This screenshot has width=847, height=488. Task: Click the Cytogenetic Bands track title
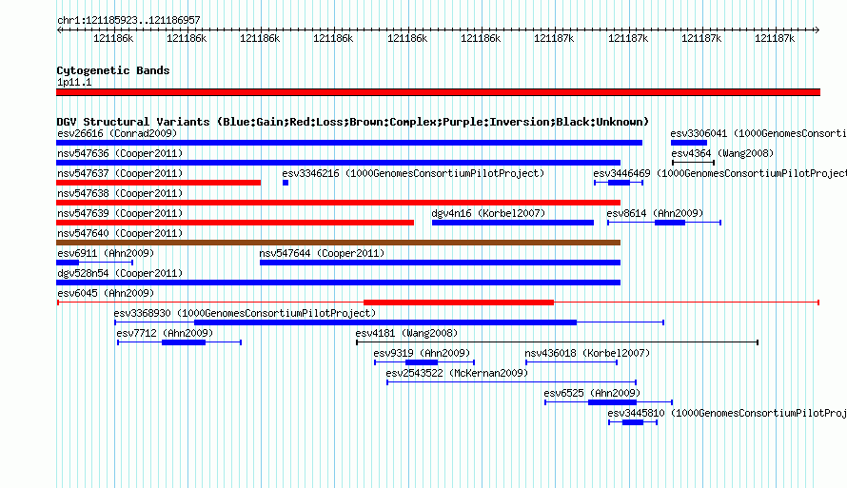[x=113, y=70]
